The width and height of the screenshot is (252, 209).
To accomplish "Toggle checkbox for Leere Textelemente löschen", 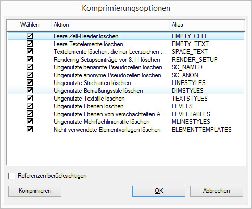I will pyautogui.click(x=30, y=44).
